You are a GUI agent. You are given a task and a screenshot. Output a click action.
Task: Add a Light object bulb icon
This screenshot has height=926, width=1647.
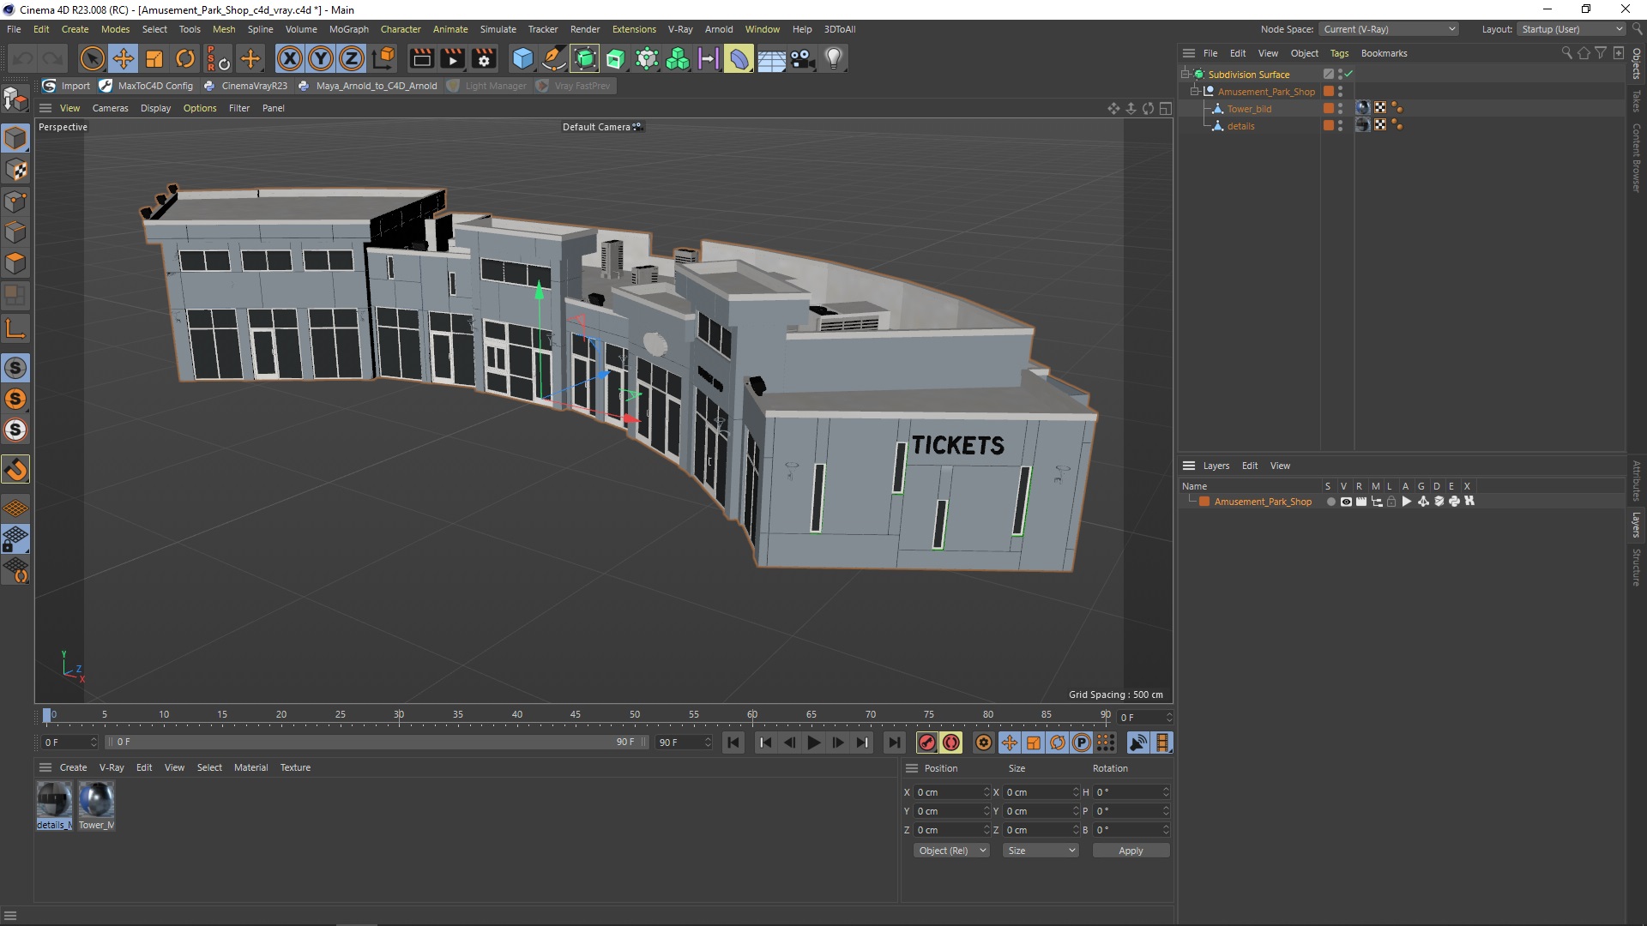[x=834, y=58]
